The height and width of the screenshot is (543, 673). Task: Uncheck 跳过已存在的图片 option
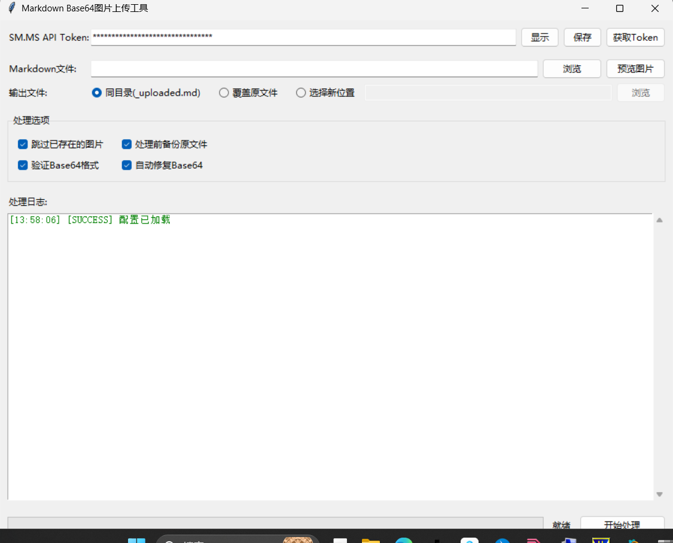(x=23, y=144)
